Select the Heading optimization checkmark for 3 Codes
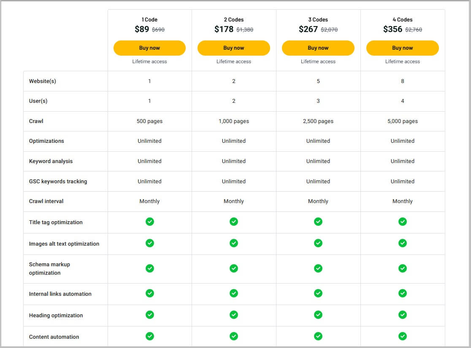Image resolution: width=471 pixels, height=348 pixels. [318, 315]
